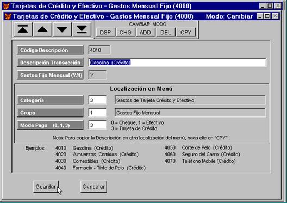This screenshot has height=203, width=287.
Task: Click the Descripción Transacción label
Action: point(50,63)
